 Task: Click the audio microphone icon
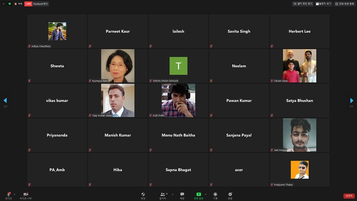coord(8,194)
